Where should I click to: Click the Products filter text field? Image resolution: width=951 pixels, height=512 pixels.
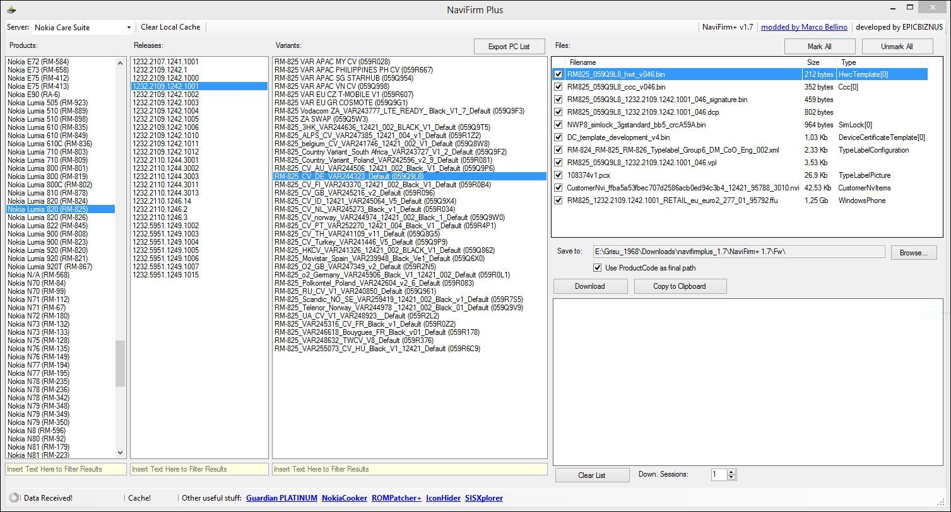point(66,469)
